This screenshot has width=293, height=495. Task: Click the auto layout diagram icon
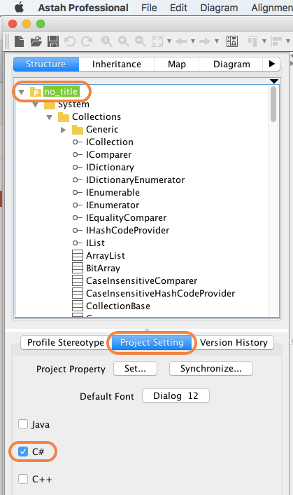[232, 41]
